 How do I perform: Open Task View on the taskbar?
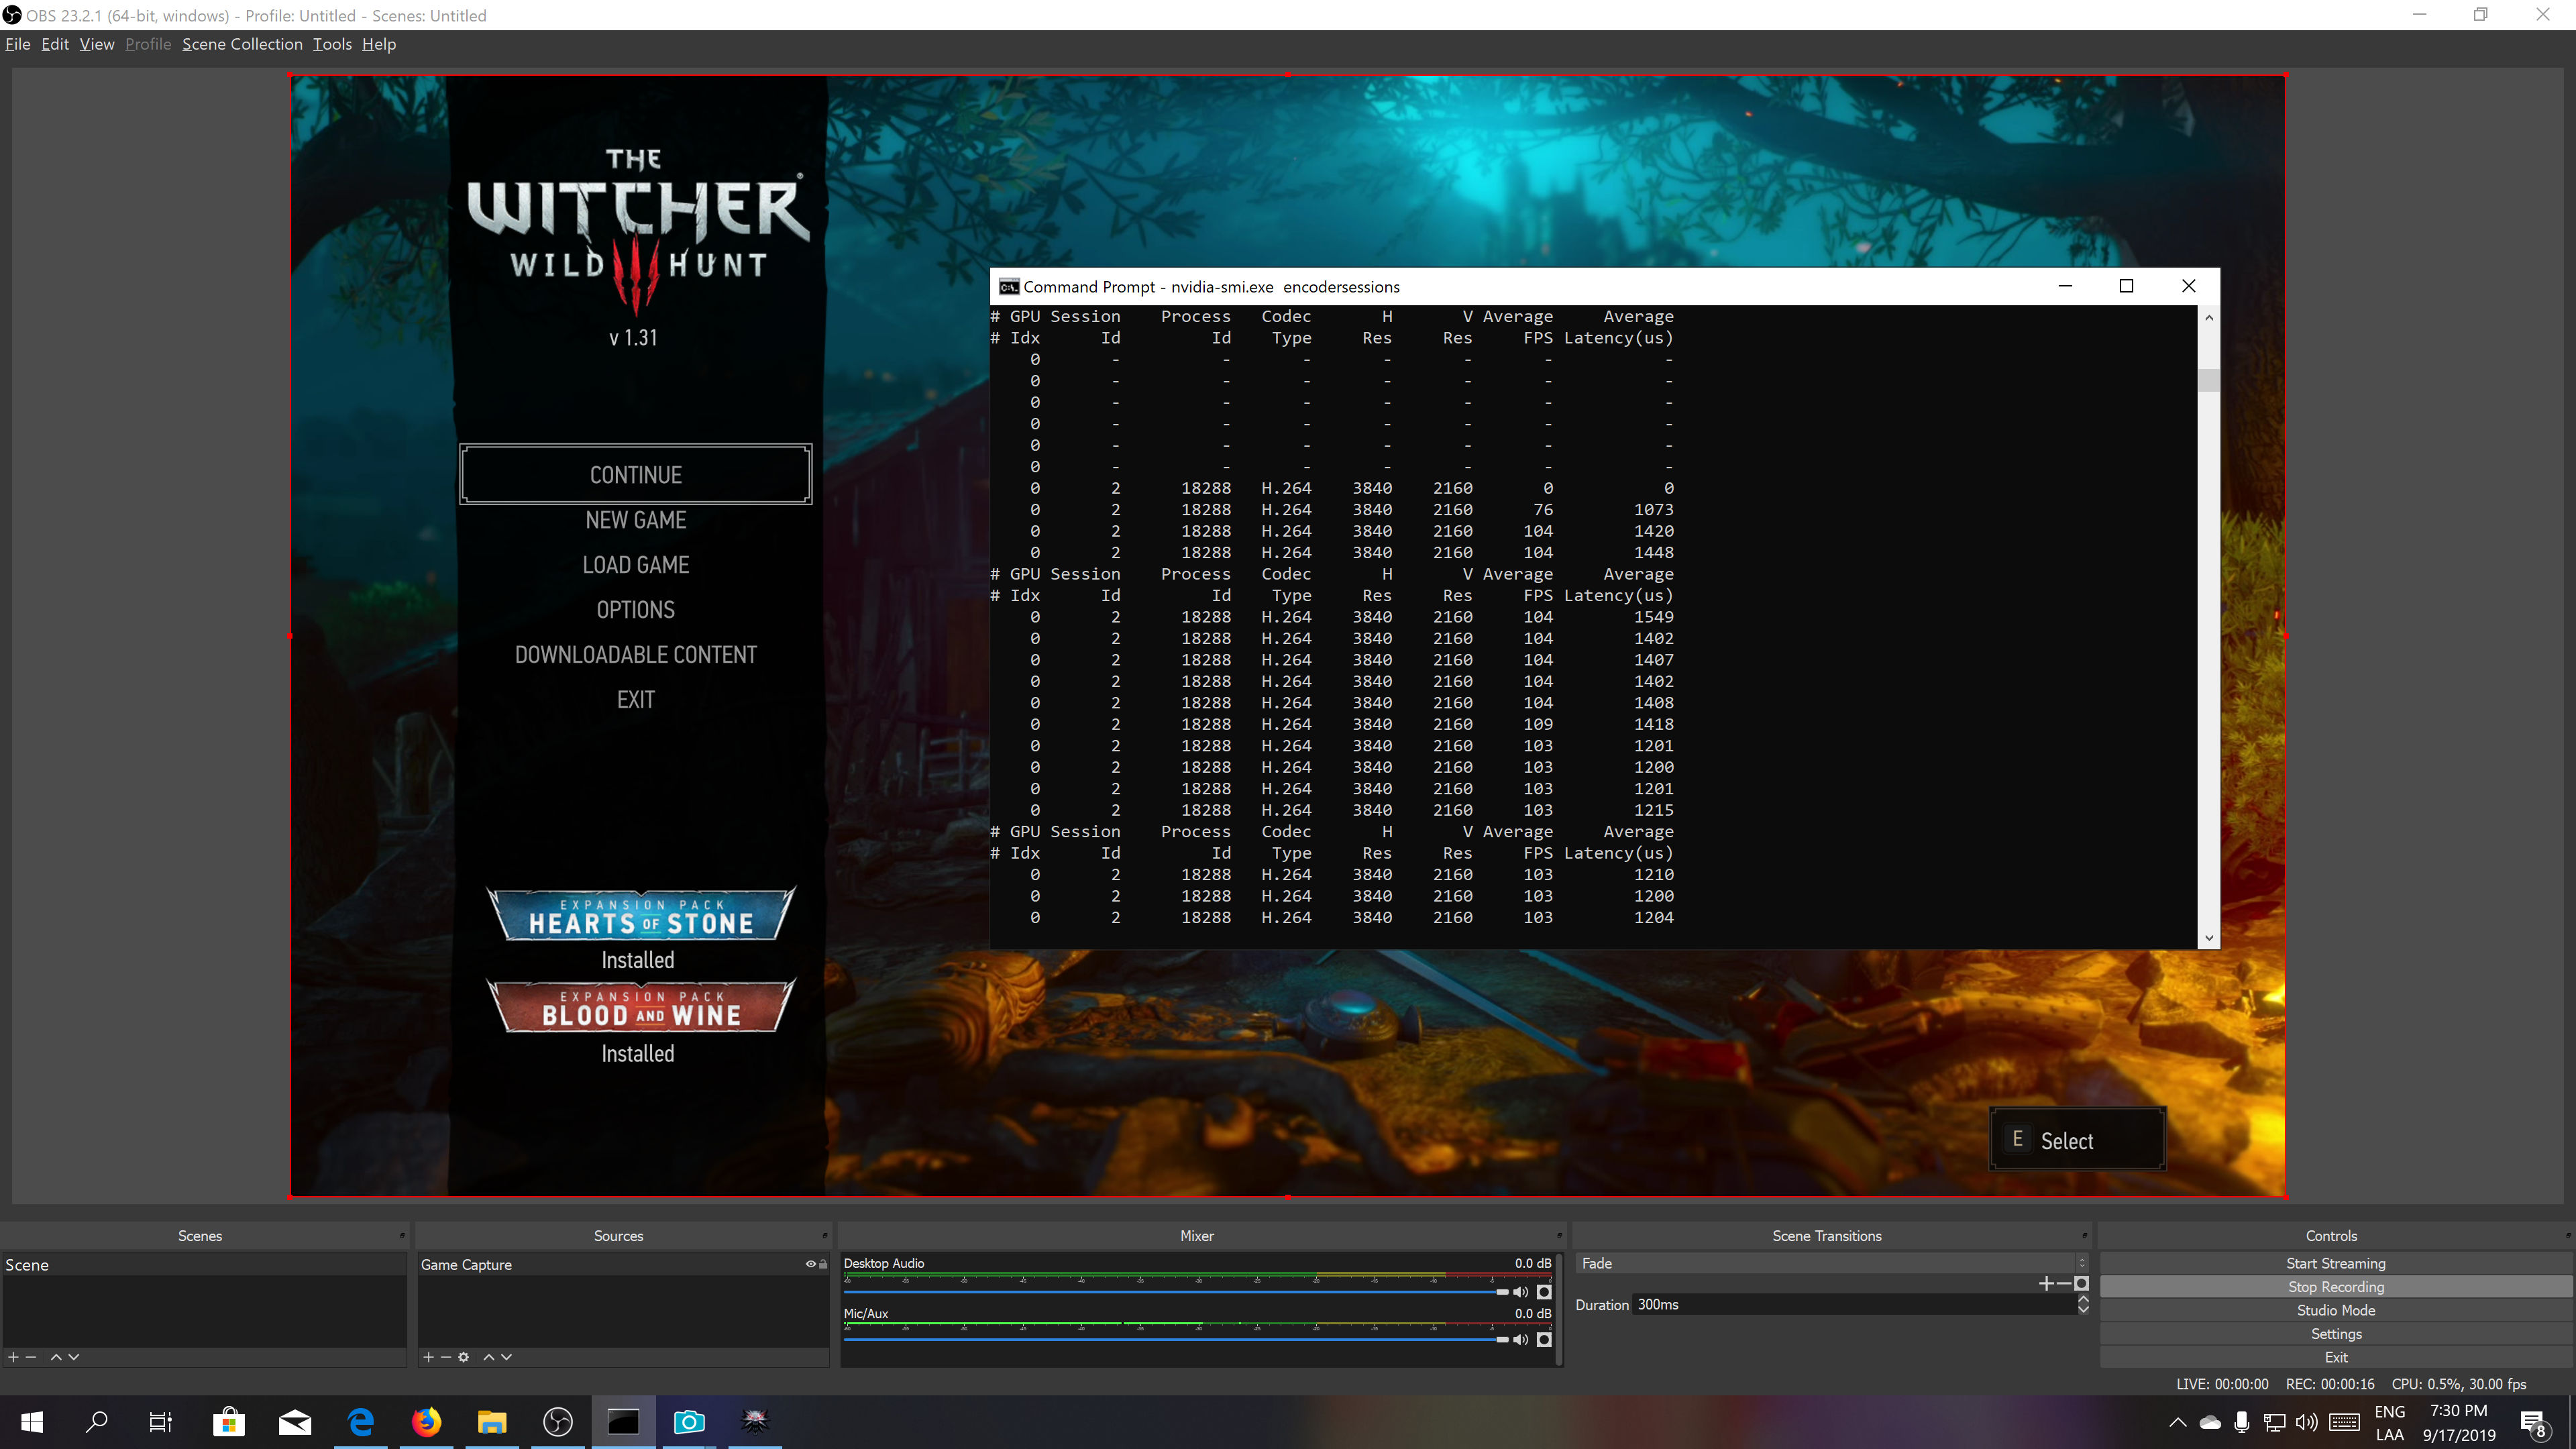coord(160,1422)
